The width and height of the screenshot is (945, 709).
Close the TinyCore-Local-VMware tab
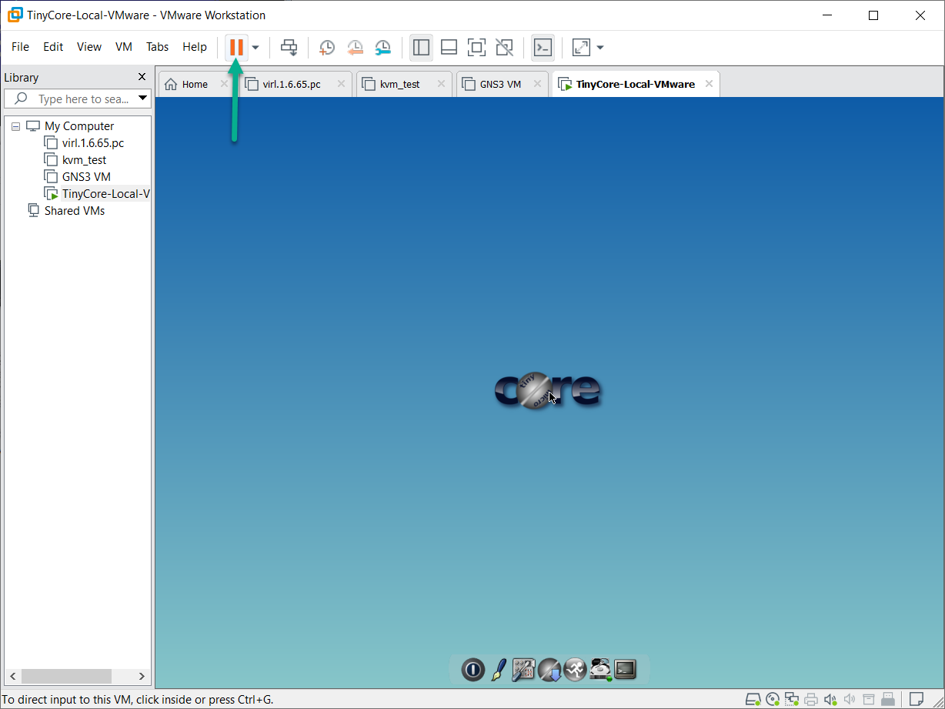(x=709, y=84)
